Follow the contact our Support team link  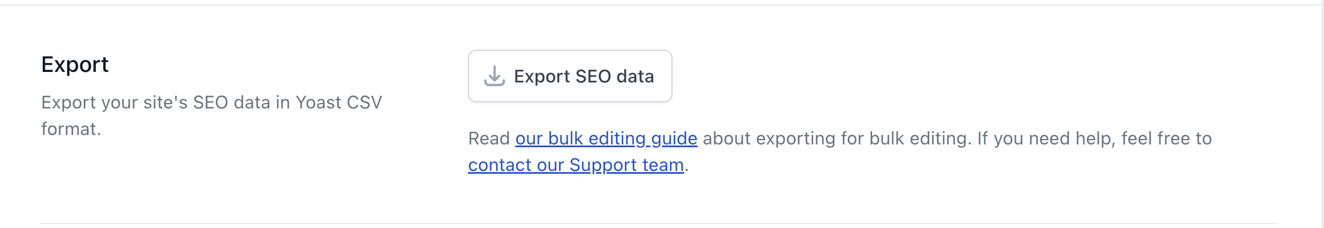coord(576,165)
